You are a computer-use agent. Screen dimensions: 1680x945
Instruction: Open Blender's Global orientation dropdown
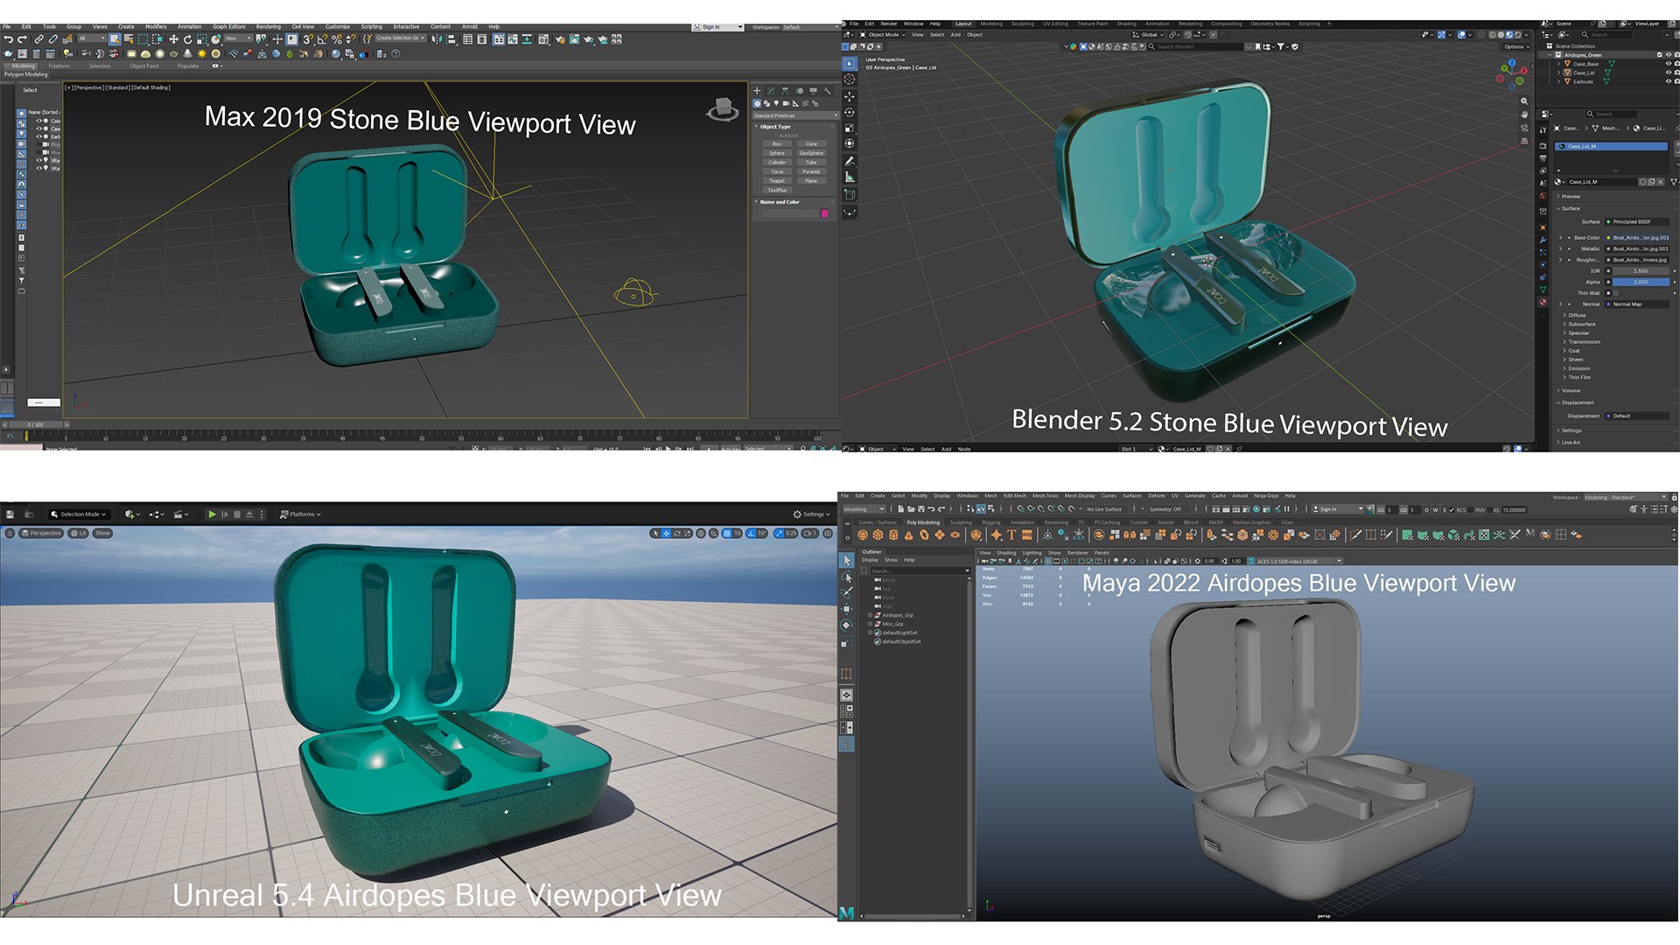point(1149,35)
